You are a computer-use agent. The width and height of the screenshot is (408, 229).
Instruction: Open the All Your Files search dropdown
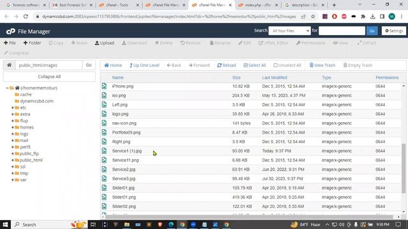tap(289, 31)
